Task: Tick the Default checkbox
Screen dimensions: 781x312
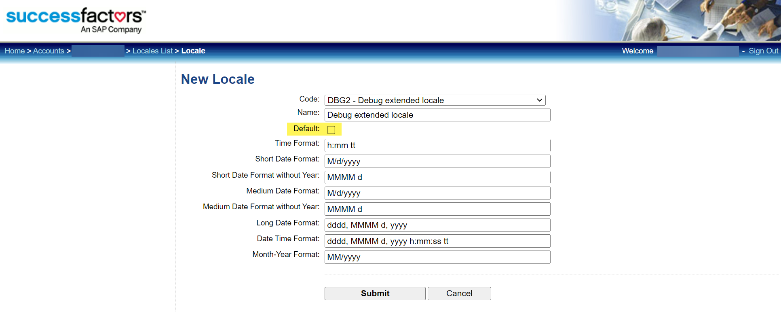Action: pyautogui.click(x=331, y=130)
